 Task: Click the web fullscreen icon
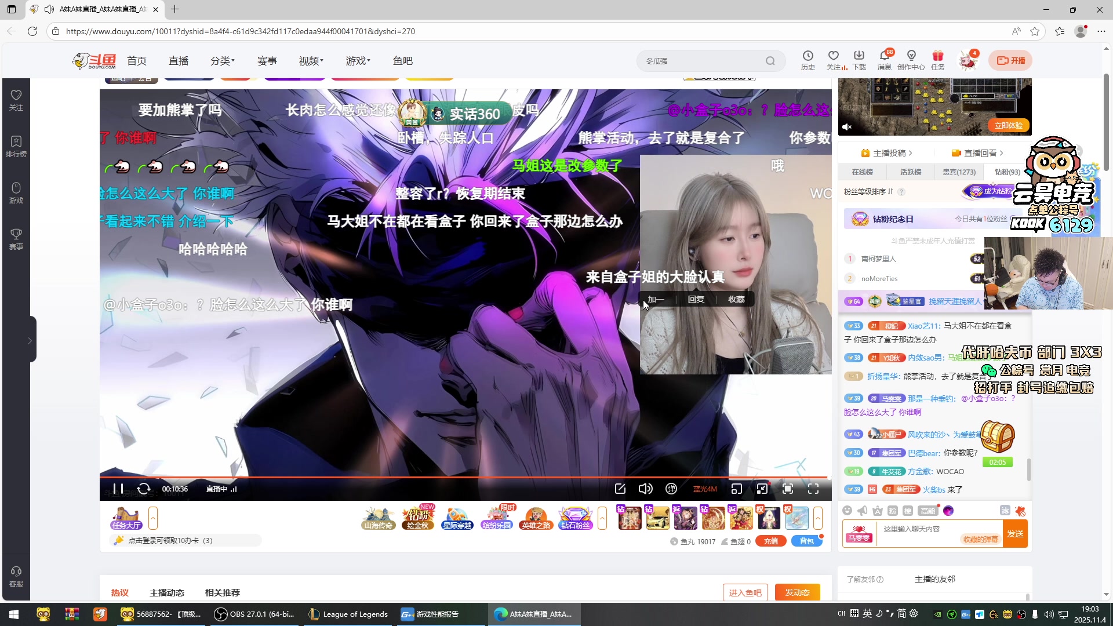788,489
